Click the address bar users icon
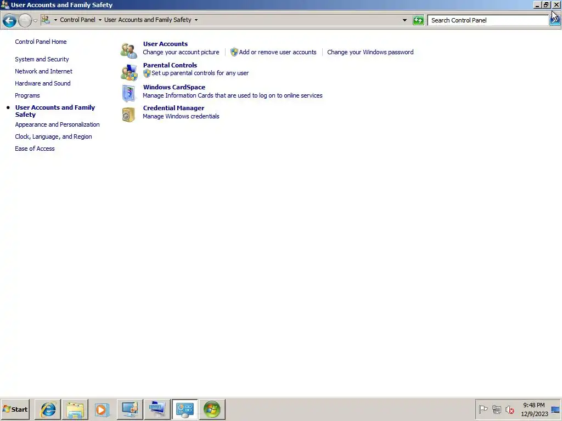Screen dimensions: 562x421 click(x=46, y=20)
